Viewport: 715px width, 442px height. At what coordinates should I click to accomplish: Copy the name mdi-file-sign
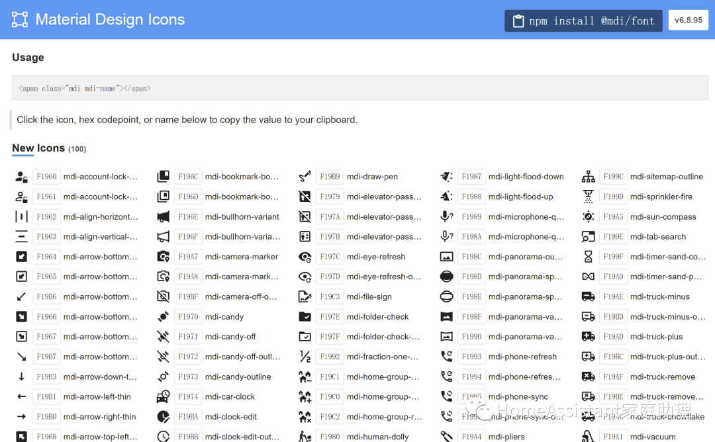(x=369, y=296)
